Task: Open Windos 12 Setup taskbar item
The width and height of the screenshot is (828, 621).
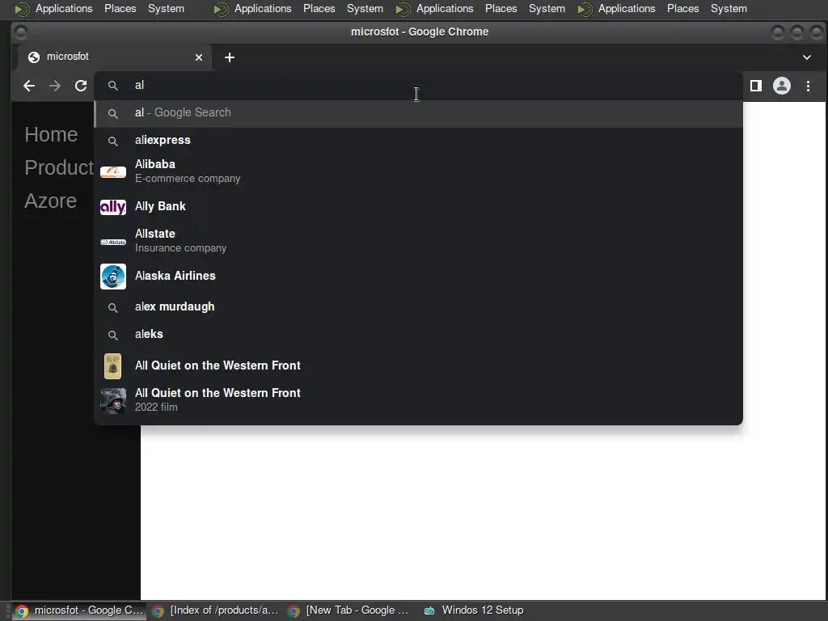Action: [x=474, y=610]
